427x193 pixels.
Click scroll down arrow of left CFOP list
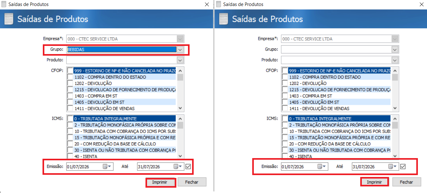(180, 108)
